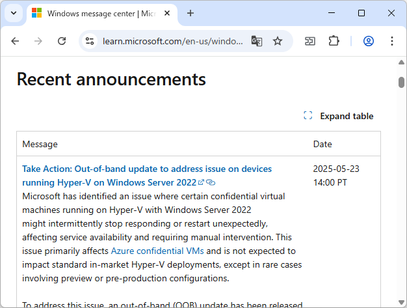Open the tab search dropdown arrow
The height and width of the screenshot is (308, 407).
pos(14,13)
